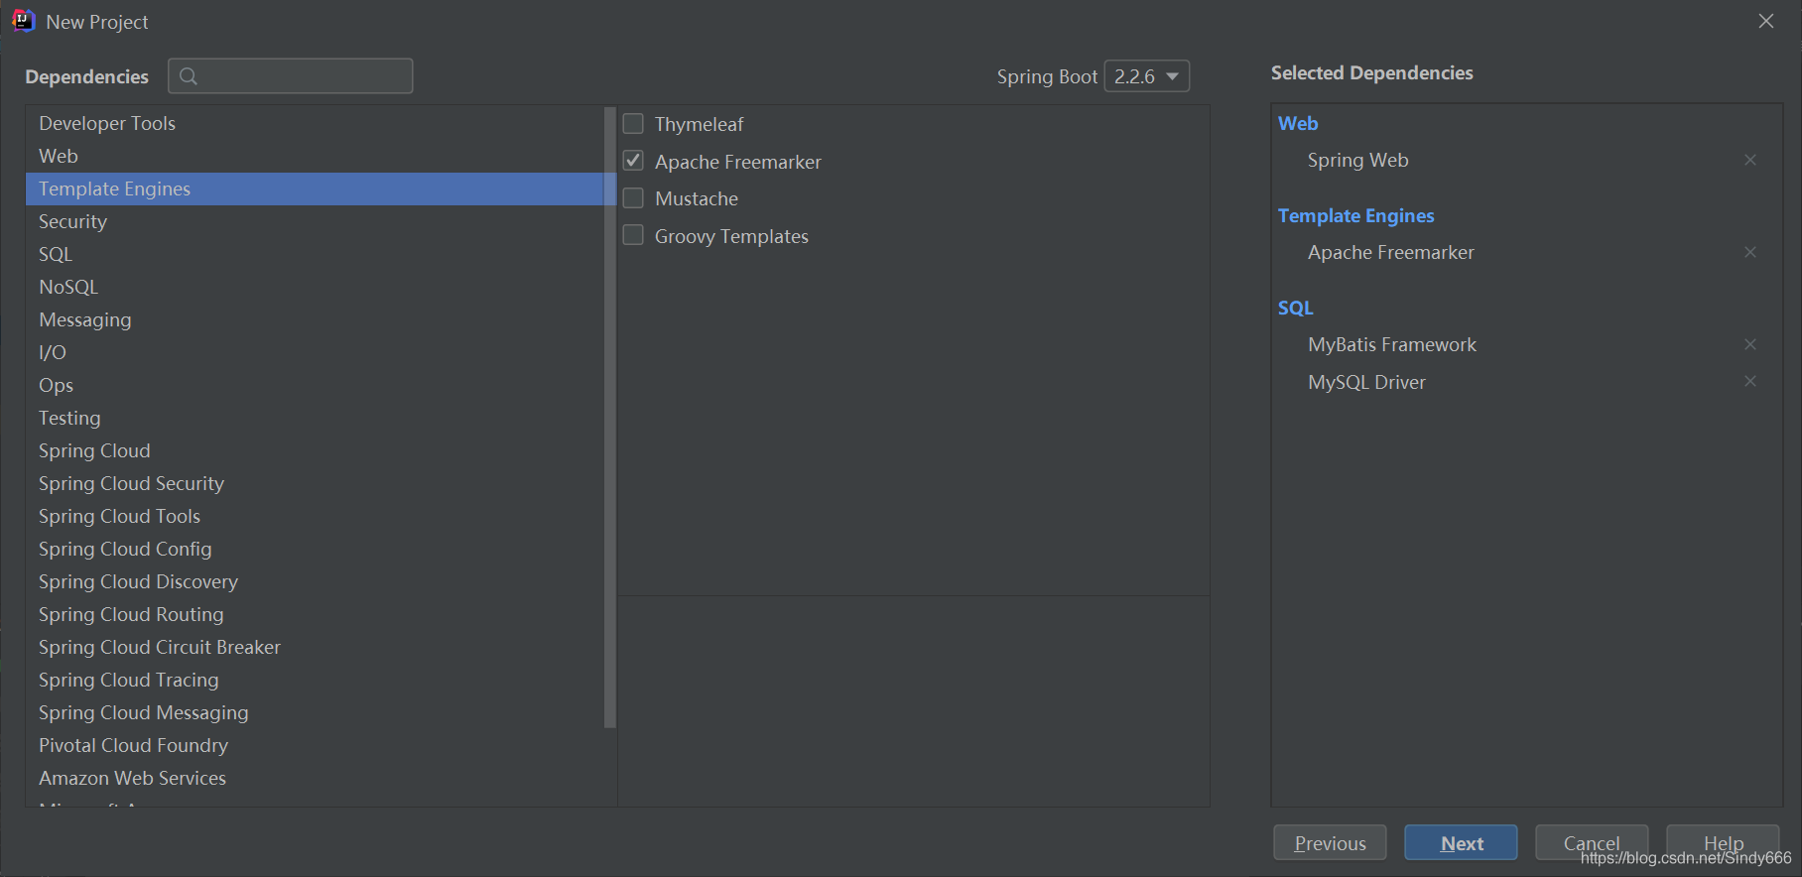Open Help for this dialog
The height and width of the screenshot is (877, 1802).
(x=1723, y=843)
